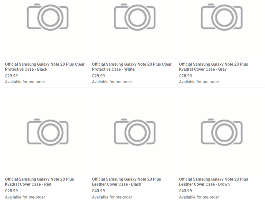Open the Clear Protective Case - Black product link
The height and width of the screenshot is (200, 265).
tap(45, 67)
